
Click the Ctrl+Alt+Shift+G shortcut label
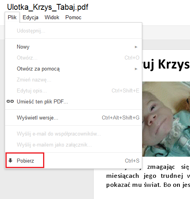coord(121,118)
